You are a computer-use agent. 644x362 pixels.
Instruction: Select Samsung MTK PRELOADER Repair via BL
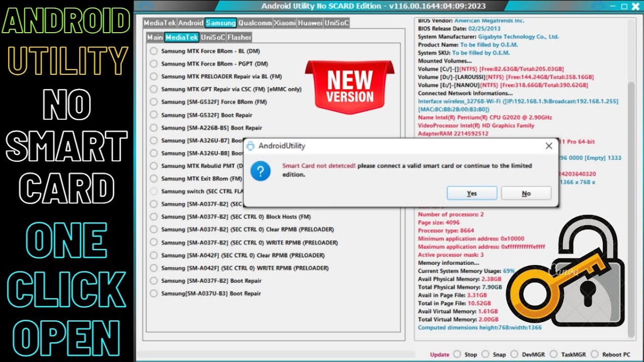point(154,77)
